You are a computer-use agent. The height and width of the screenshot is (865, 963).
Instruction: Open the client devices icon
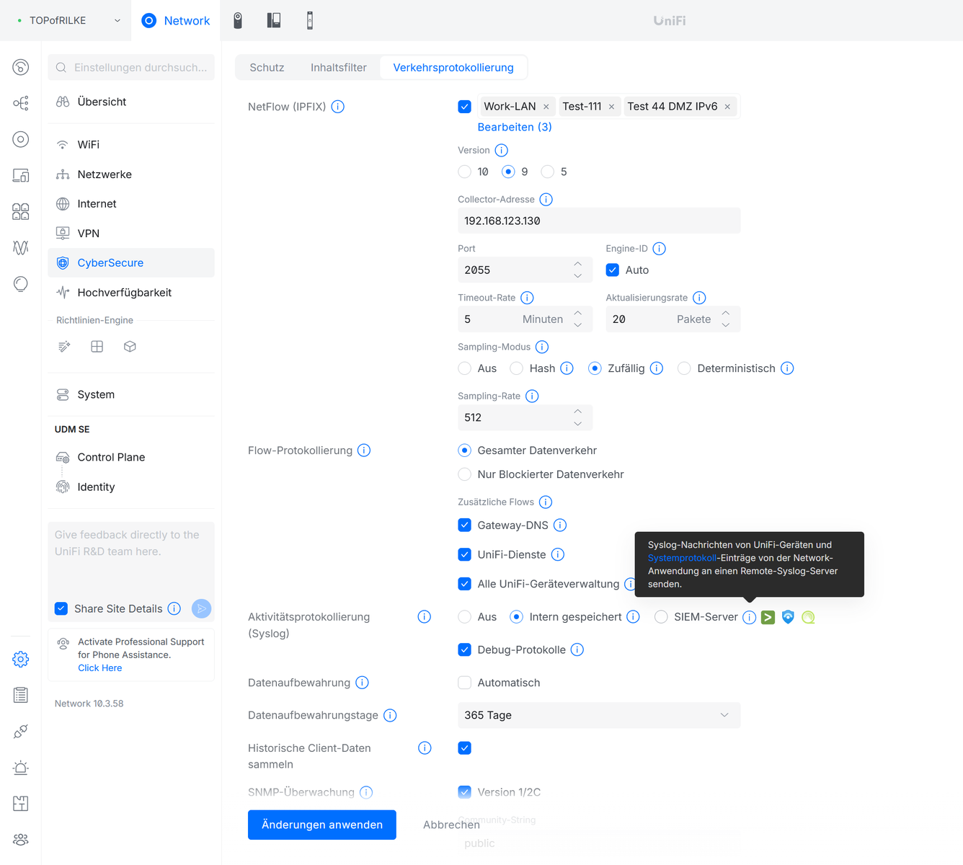21,175
